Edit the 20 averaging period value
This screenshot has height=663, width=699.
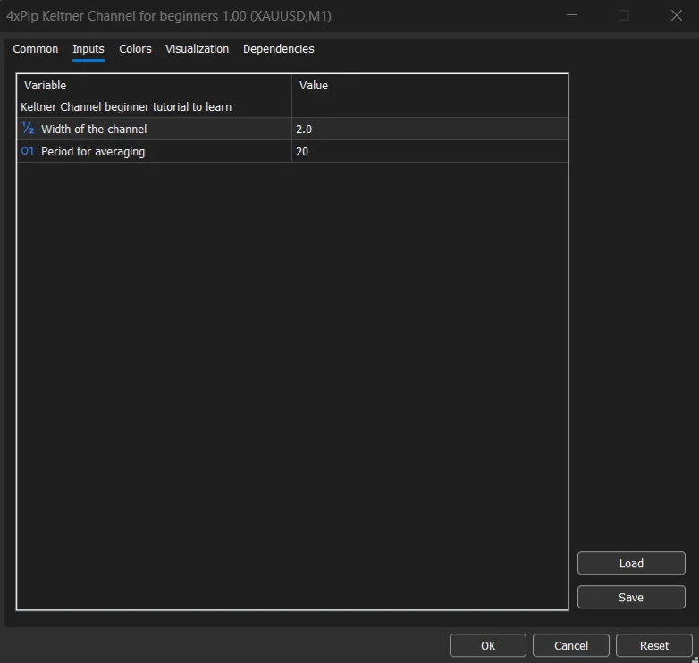(430, 152)
